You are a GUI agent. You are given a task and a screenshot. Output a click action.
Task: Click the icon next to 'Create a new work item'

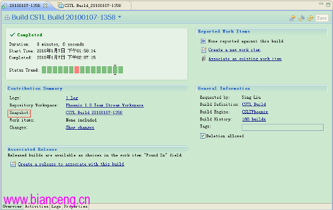[x=203, y=50]
